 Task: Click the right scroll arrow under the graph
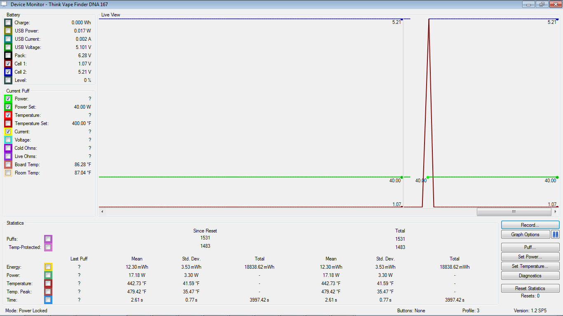556,211
